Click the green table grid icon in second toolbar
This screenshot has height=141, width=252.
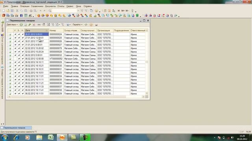[x=26, y=16]
